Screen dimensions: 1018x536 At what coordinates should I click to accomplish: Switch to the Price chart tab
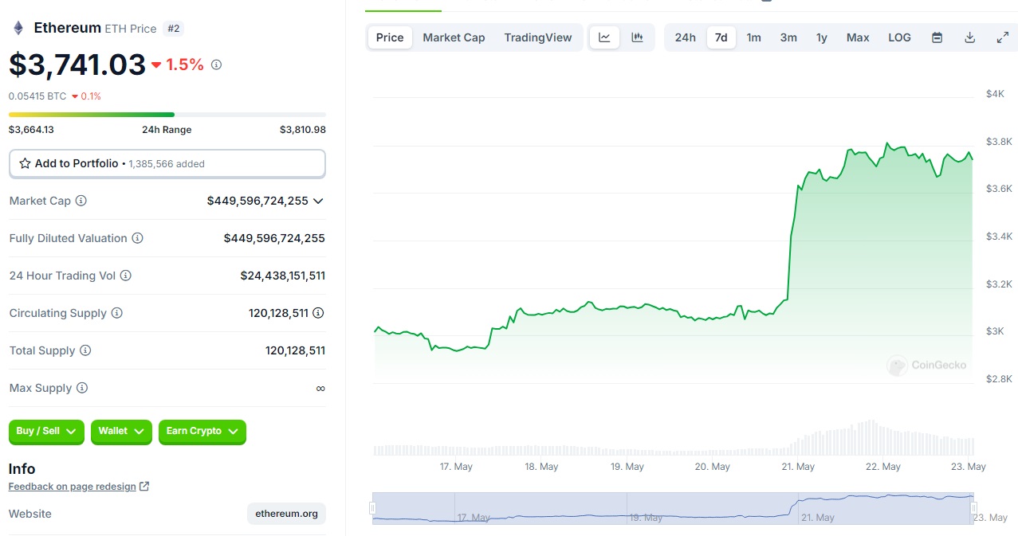click(x=390, y=37)
